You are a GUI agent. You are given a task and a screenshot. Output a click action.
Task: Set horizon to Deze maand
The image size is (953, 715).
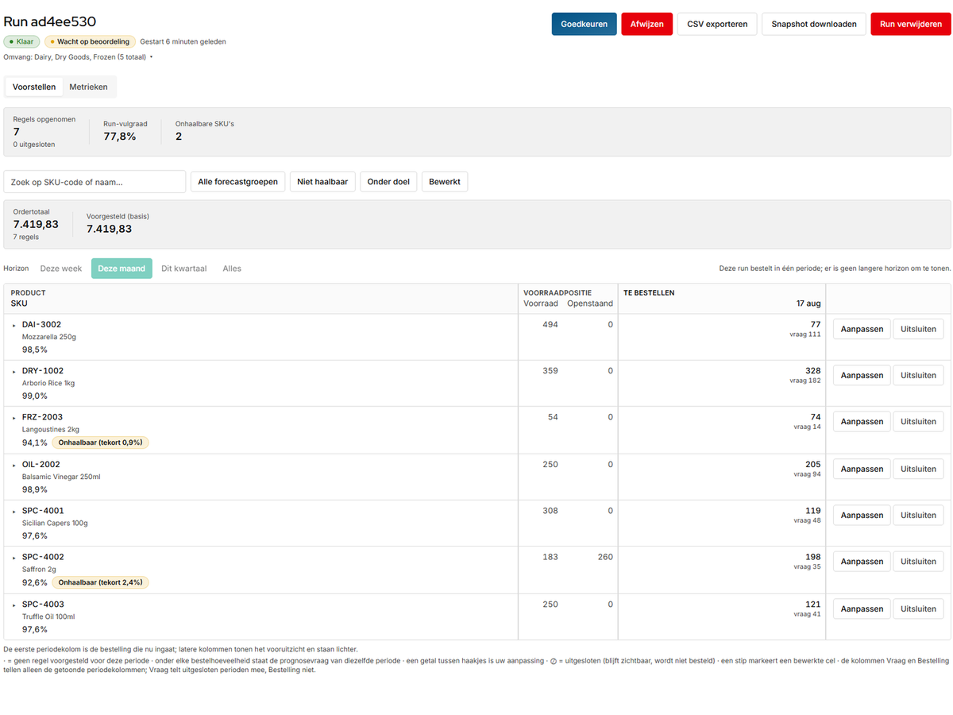coord(122,269)
